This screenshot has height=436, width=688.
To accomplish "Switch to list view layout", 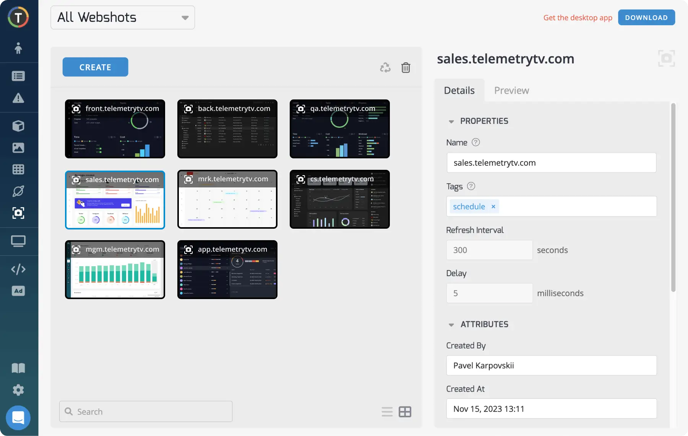I will tap(387, 412).
